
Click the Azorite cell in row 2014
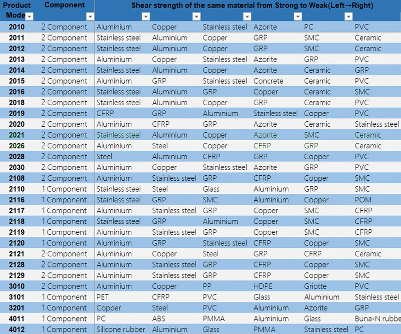265,70
